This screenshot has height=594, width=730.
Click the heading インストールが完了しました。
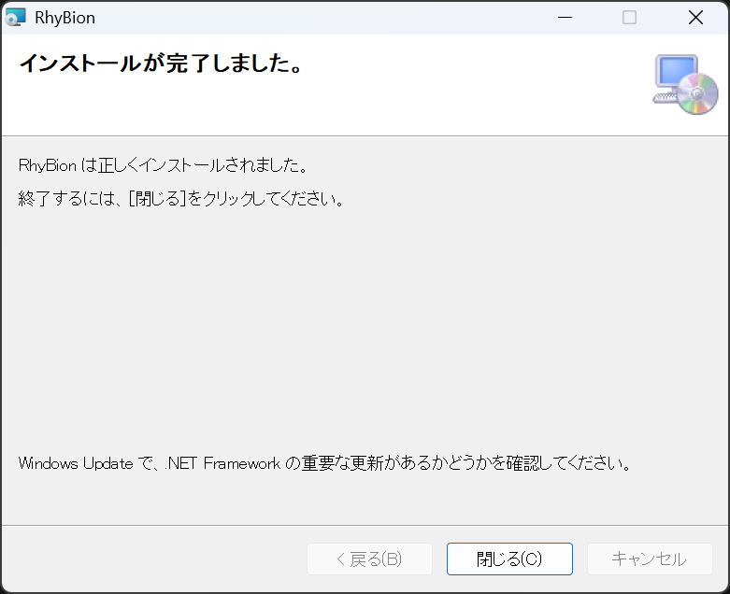point(161,64)
